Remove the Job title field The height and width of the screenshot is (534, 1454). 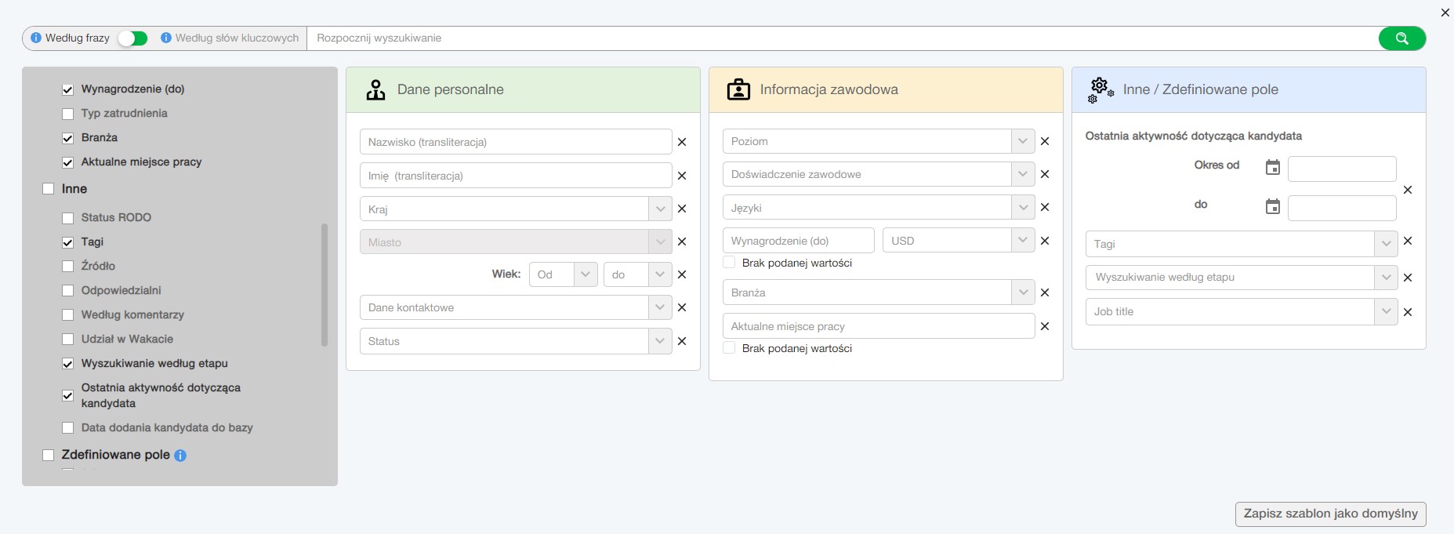pyautogui.click(x=1408, y=312)
